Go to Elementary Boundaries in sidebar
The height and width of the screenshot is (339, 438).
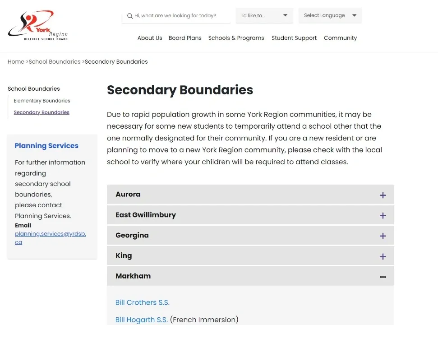pyautogui.click(x=42, y=101)
